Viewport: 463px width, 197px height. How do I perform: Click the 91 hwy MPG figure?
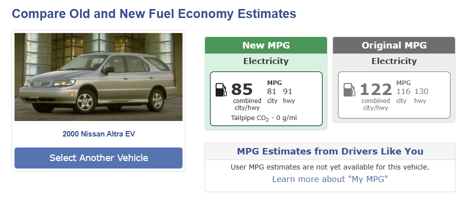(287, 91)
